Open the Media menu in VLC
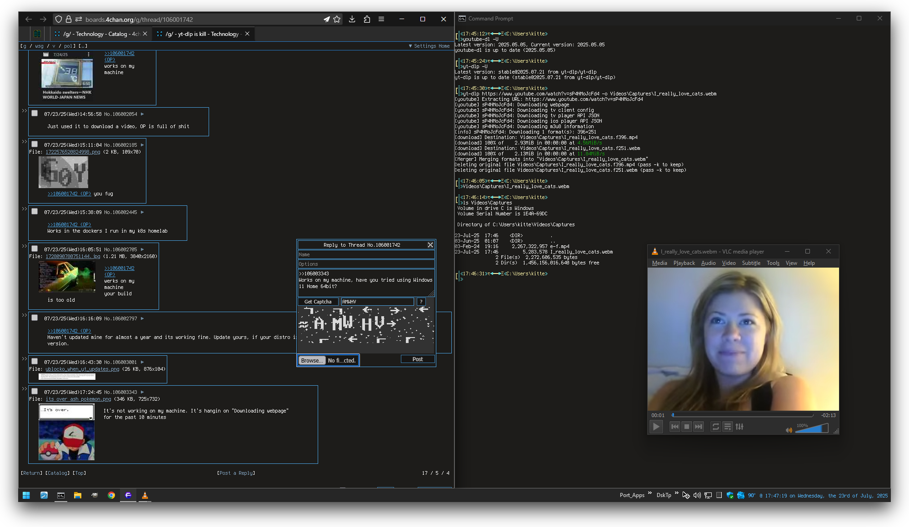This screenshot has height=527, width=909. (x=659, y=263)
